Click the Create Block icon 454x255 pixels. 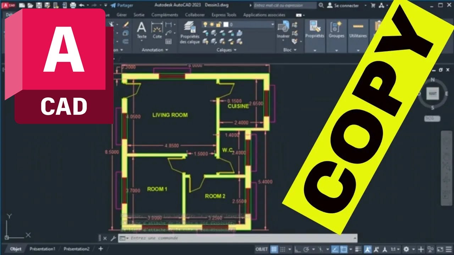[x=295, y=25]
